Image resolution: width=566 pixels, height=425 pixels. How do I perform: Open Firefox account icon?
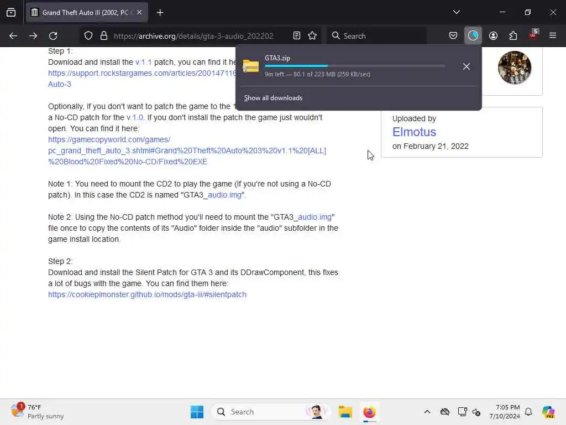[493, 36]
